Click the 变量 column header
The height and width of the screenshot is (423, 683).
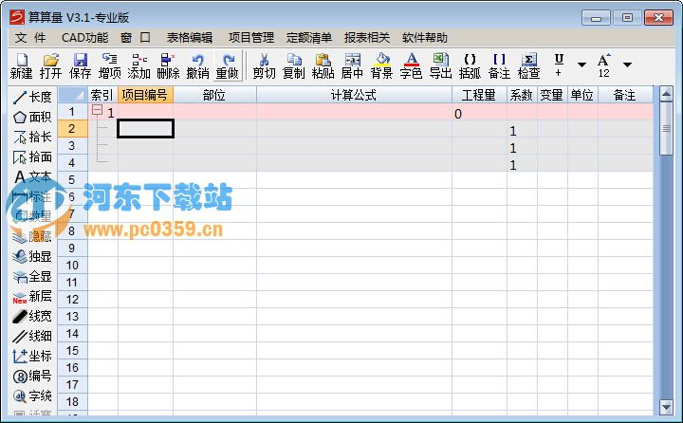tap(552, 95)
